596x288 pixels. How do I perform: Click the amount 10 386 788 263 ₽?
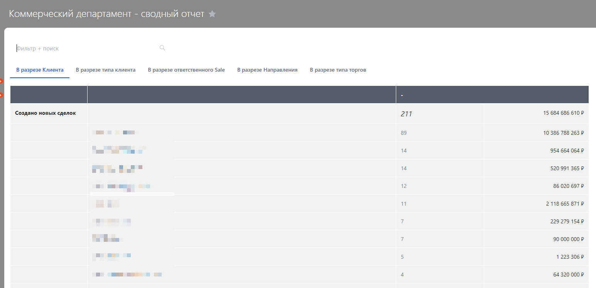[564, 133]
